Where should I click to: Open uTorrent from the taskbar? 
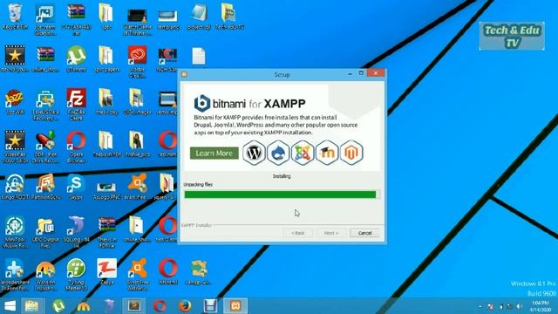click(58, 306)
